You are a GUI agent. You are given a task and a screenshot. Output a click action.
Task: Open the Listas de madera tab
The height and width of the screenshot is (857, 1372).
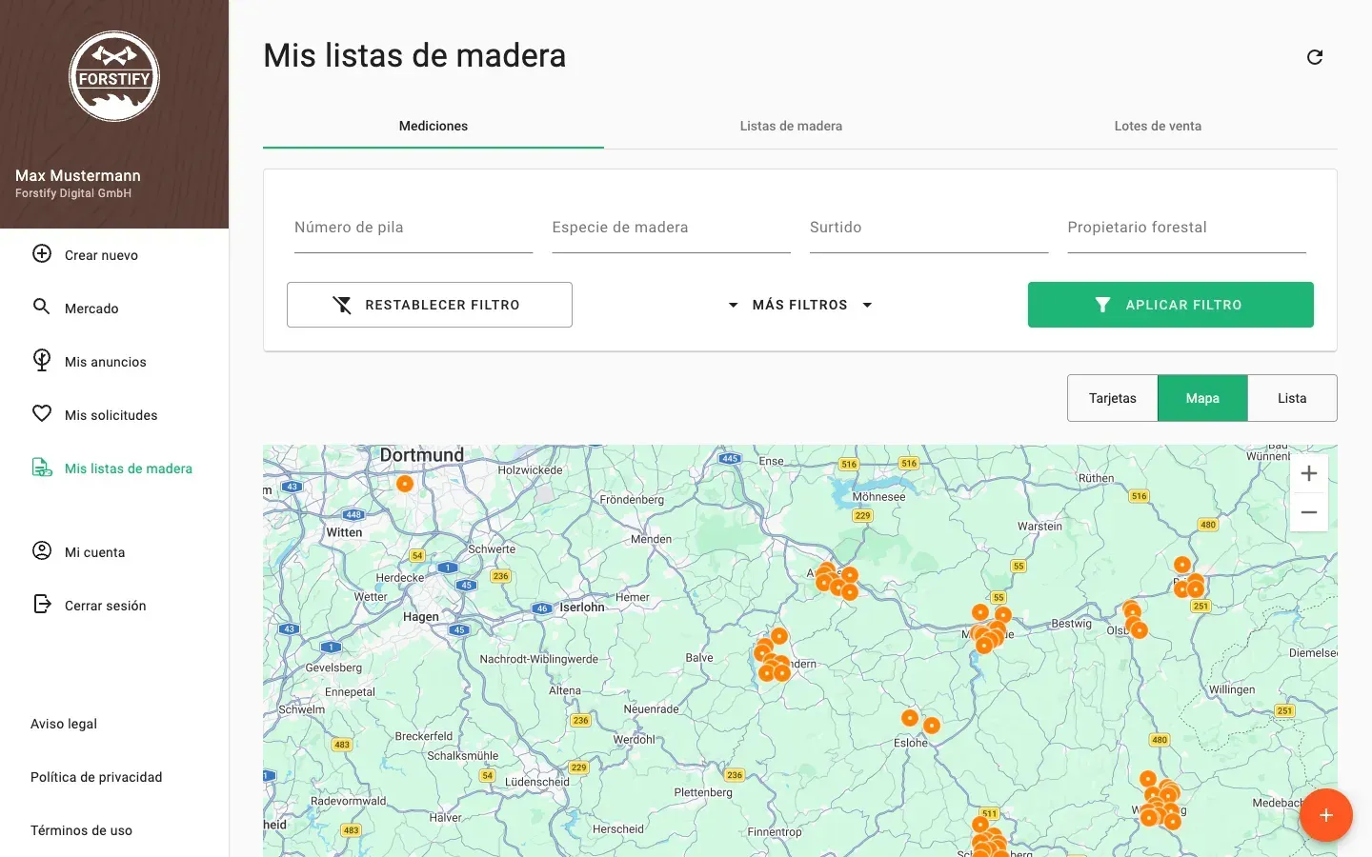(791, 126)
